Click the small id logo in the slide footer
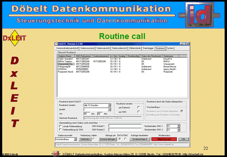 tap(56, 154)
